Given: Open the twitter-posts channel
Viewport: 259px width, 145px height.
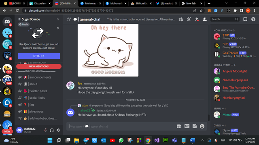Looking at the screenshot, I should pos(39,91).
